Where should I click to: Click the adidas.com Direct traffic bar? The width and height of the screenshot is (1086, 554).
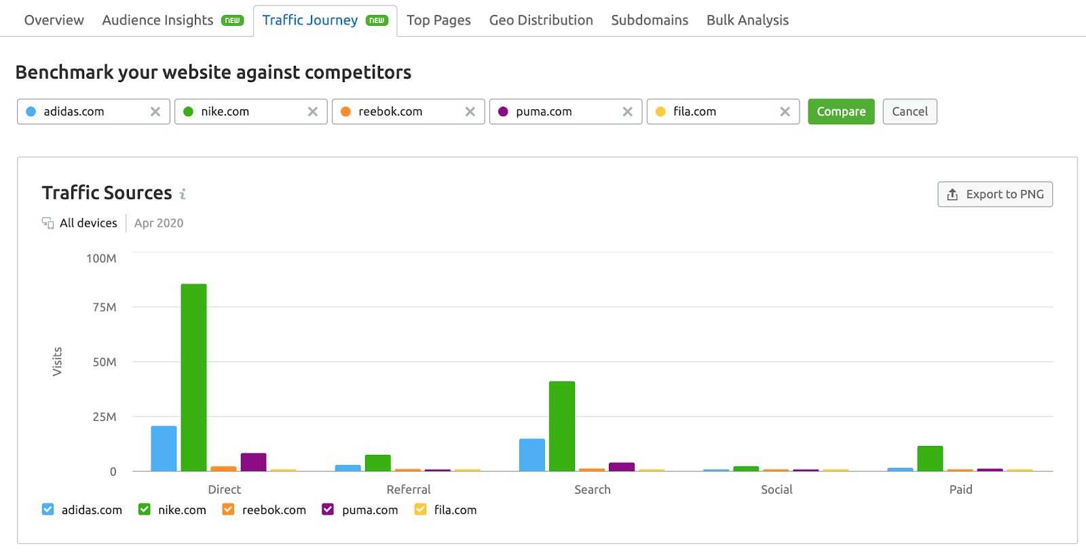[x=164, y=449]
